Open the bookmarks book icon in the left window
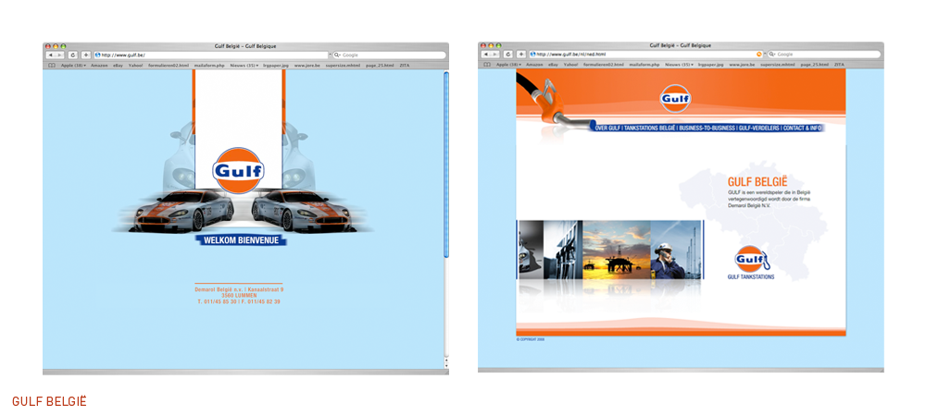The image size is (926, 416). tap(52, 66)
